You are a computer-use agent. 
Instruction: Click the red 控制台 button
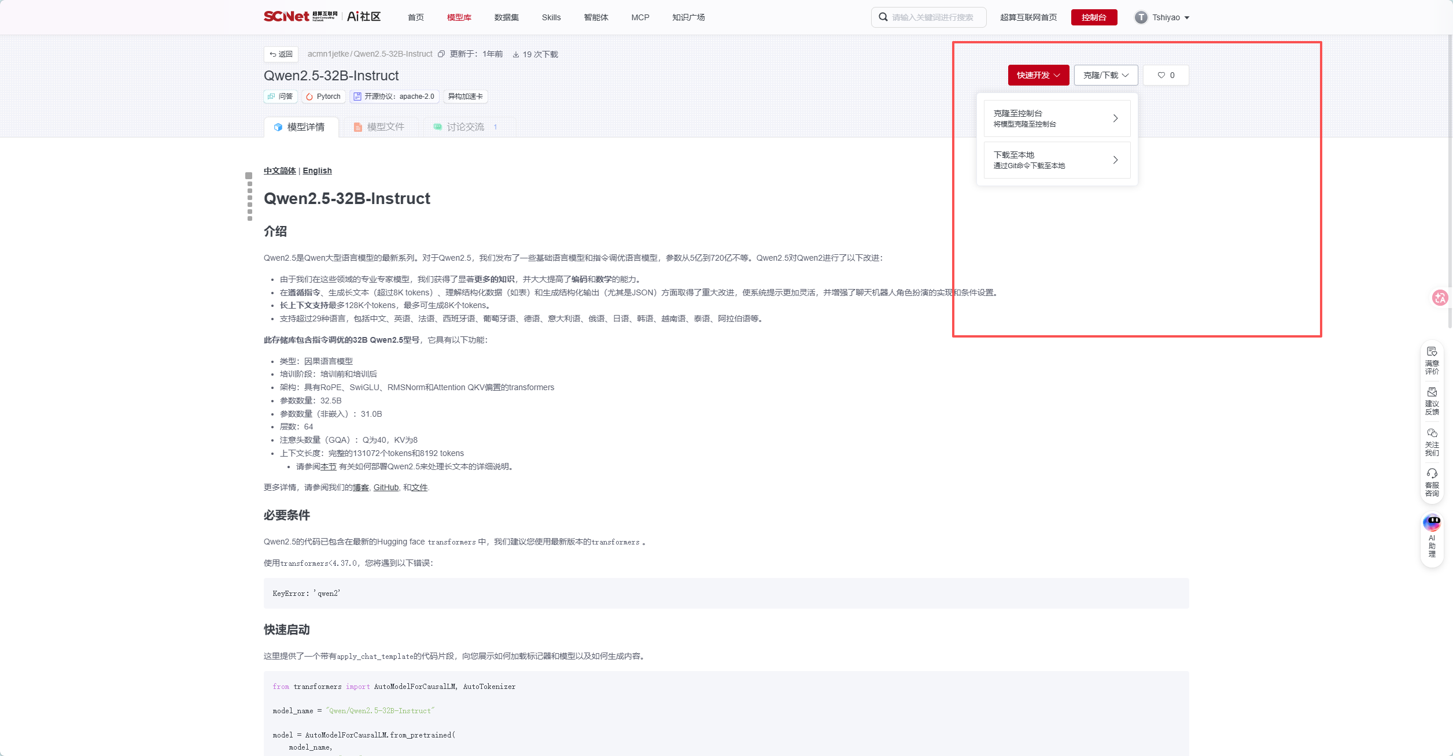1094,17
